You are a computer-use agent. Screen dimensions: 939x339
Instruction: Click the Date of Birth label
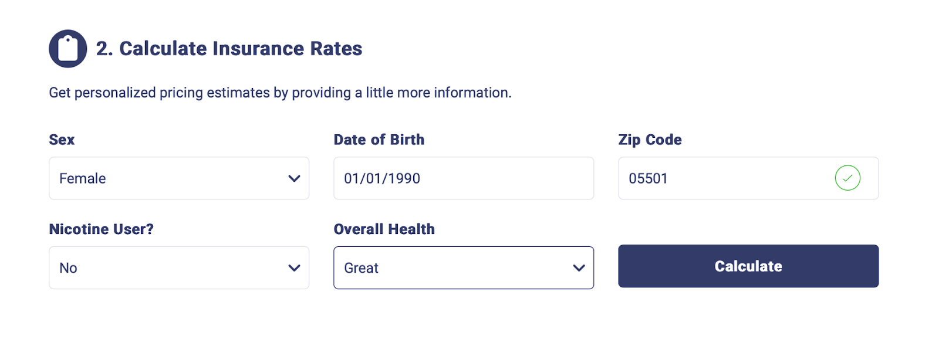pos(379,140)
